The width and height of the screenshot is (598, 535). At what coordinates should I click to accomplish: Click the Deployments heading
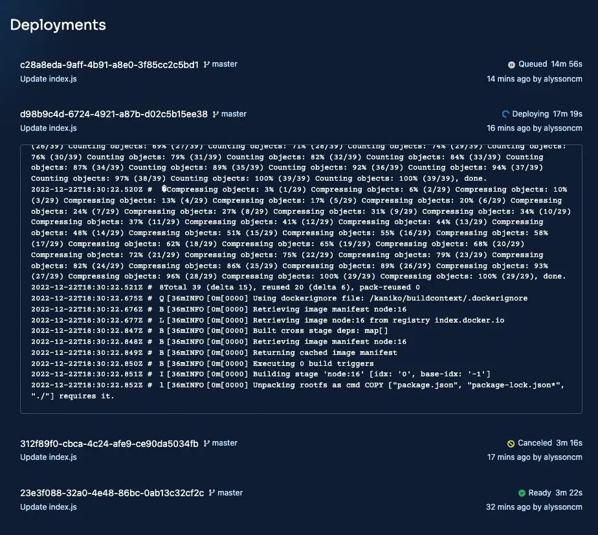pyautogui.click(x=58, y=25)
